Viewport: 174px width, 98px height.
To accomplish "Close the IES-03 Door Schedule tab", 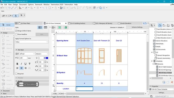I will (x=66, y=23).
